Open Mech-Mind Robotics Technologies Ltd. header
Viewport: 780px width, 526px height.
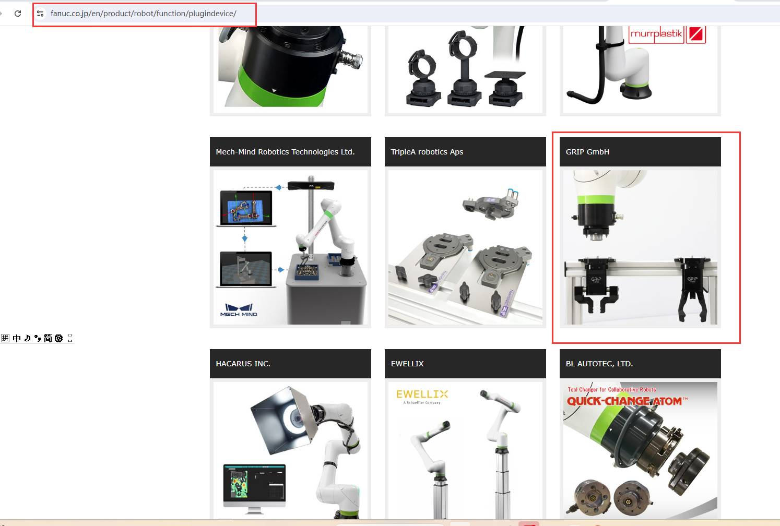pyautogui.click(x=290, y=152)
